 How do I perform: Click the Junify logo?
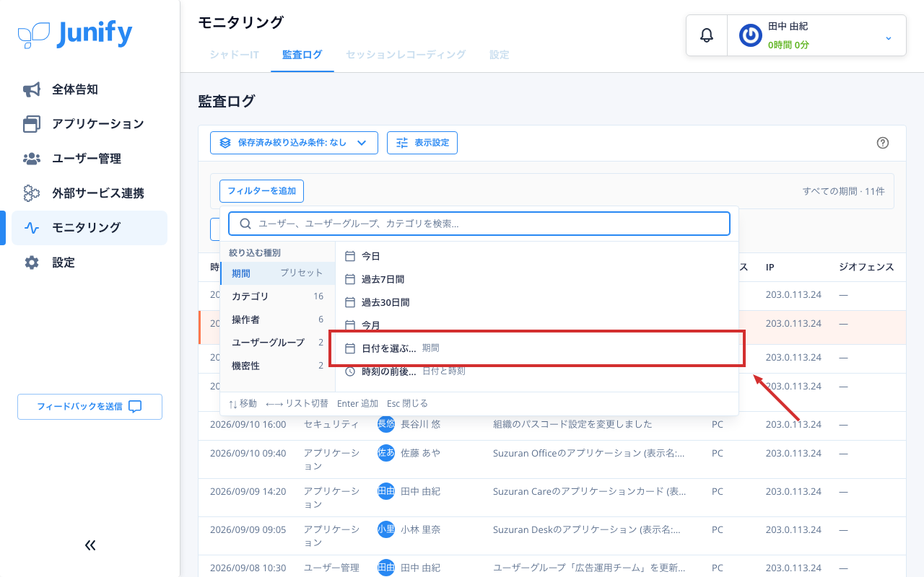pyautogui.click(x=75, y=34)
